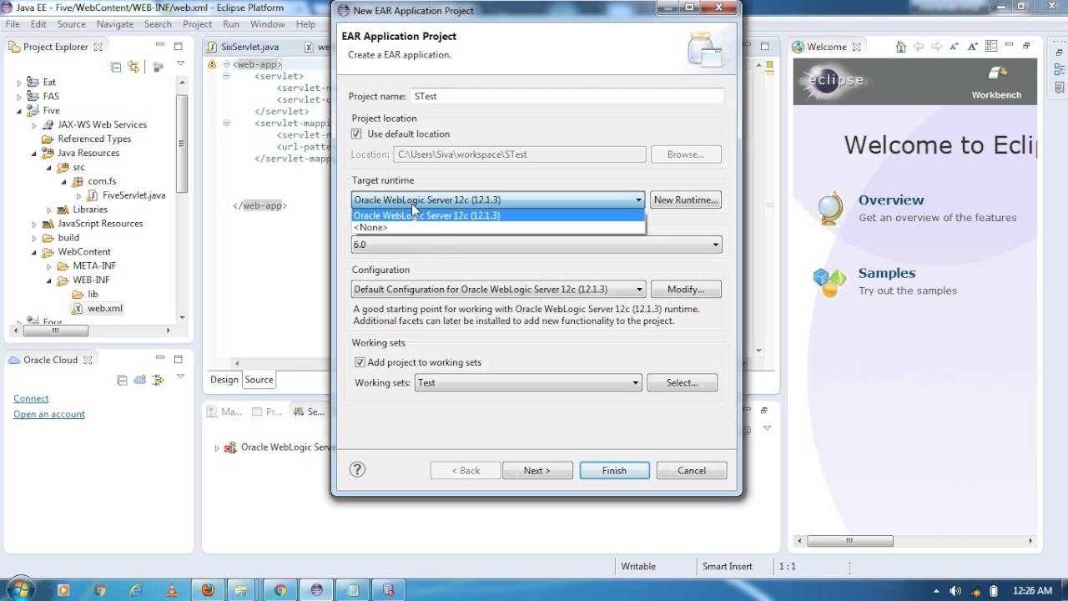Image resolution: width=1068 pixels, height=601 pixels.
Task: Click Open an account link
Action: click(49, 414)
